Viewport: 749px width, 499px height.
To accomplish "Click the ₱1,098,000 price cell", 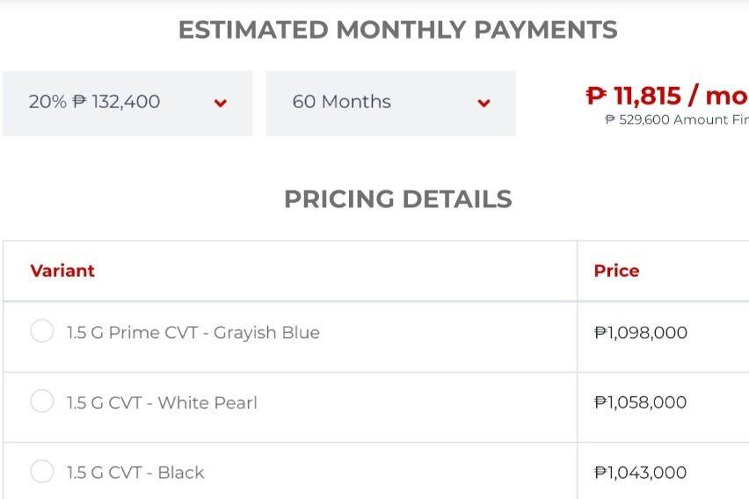I will 641,332.
